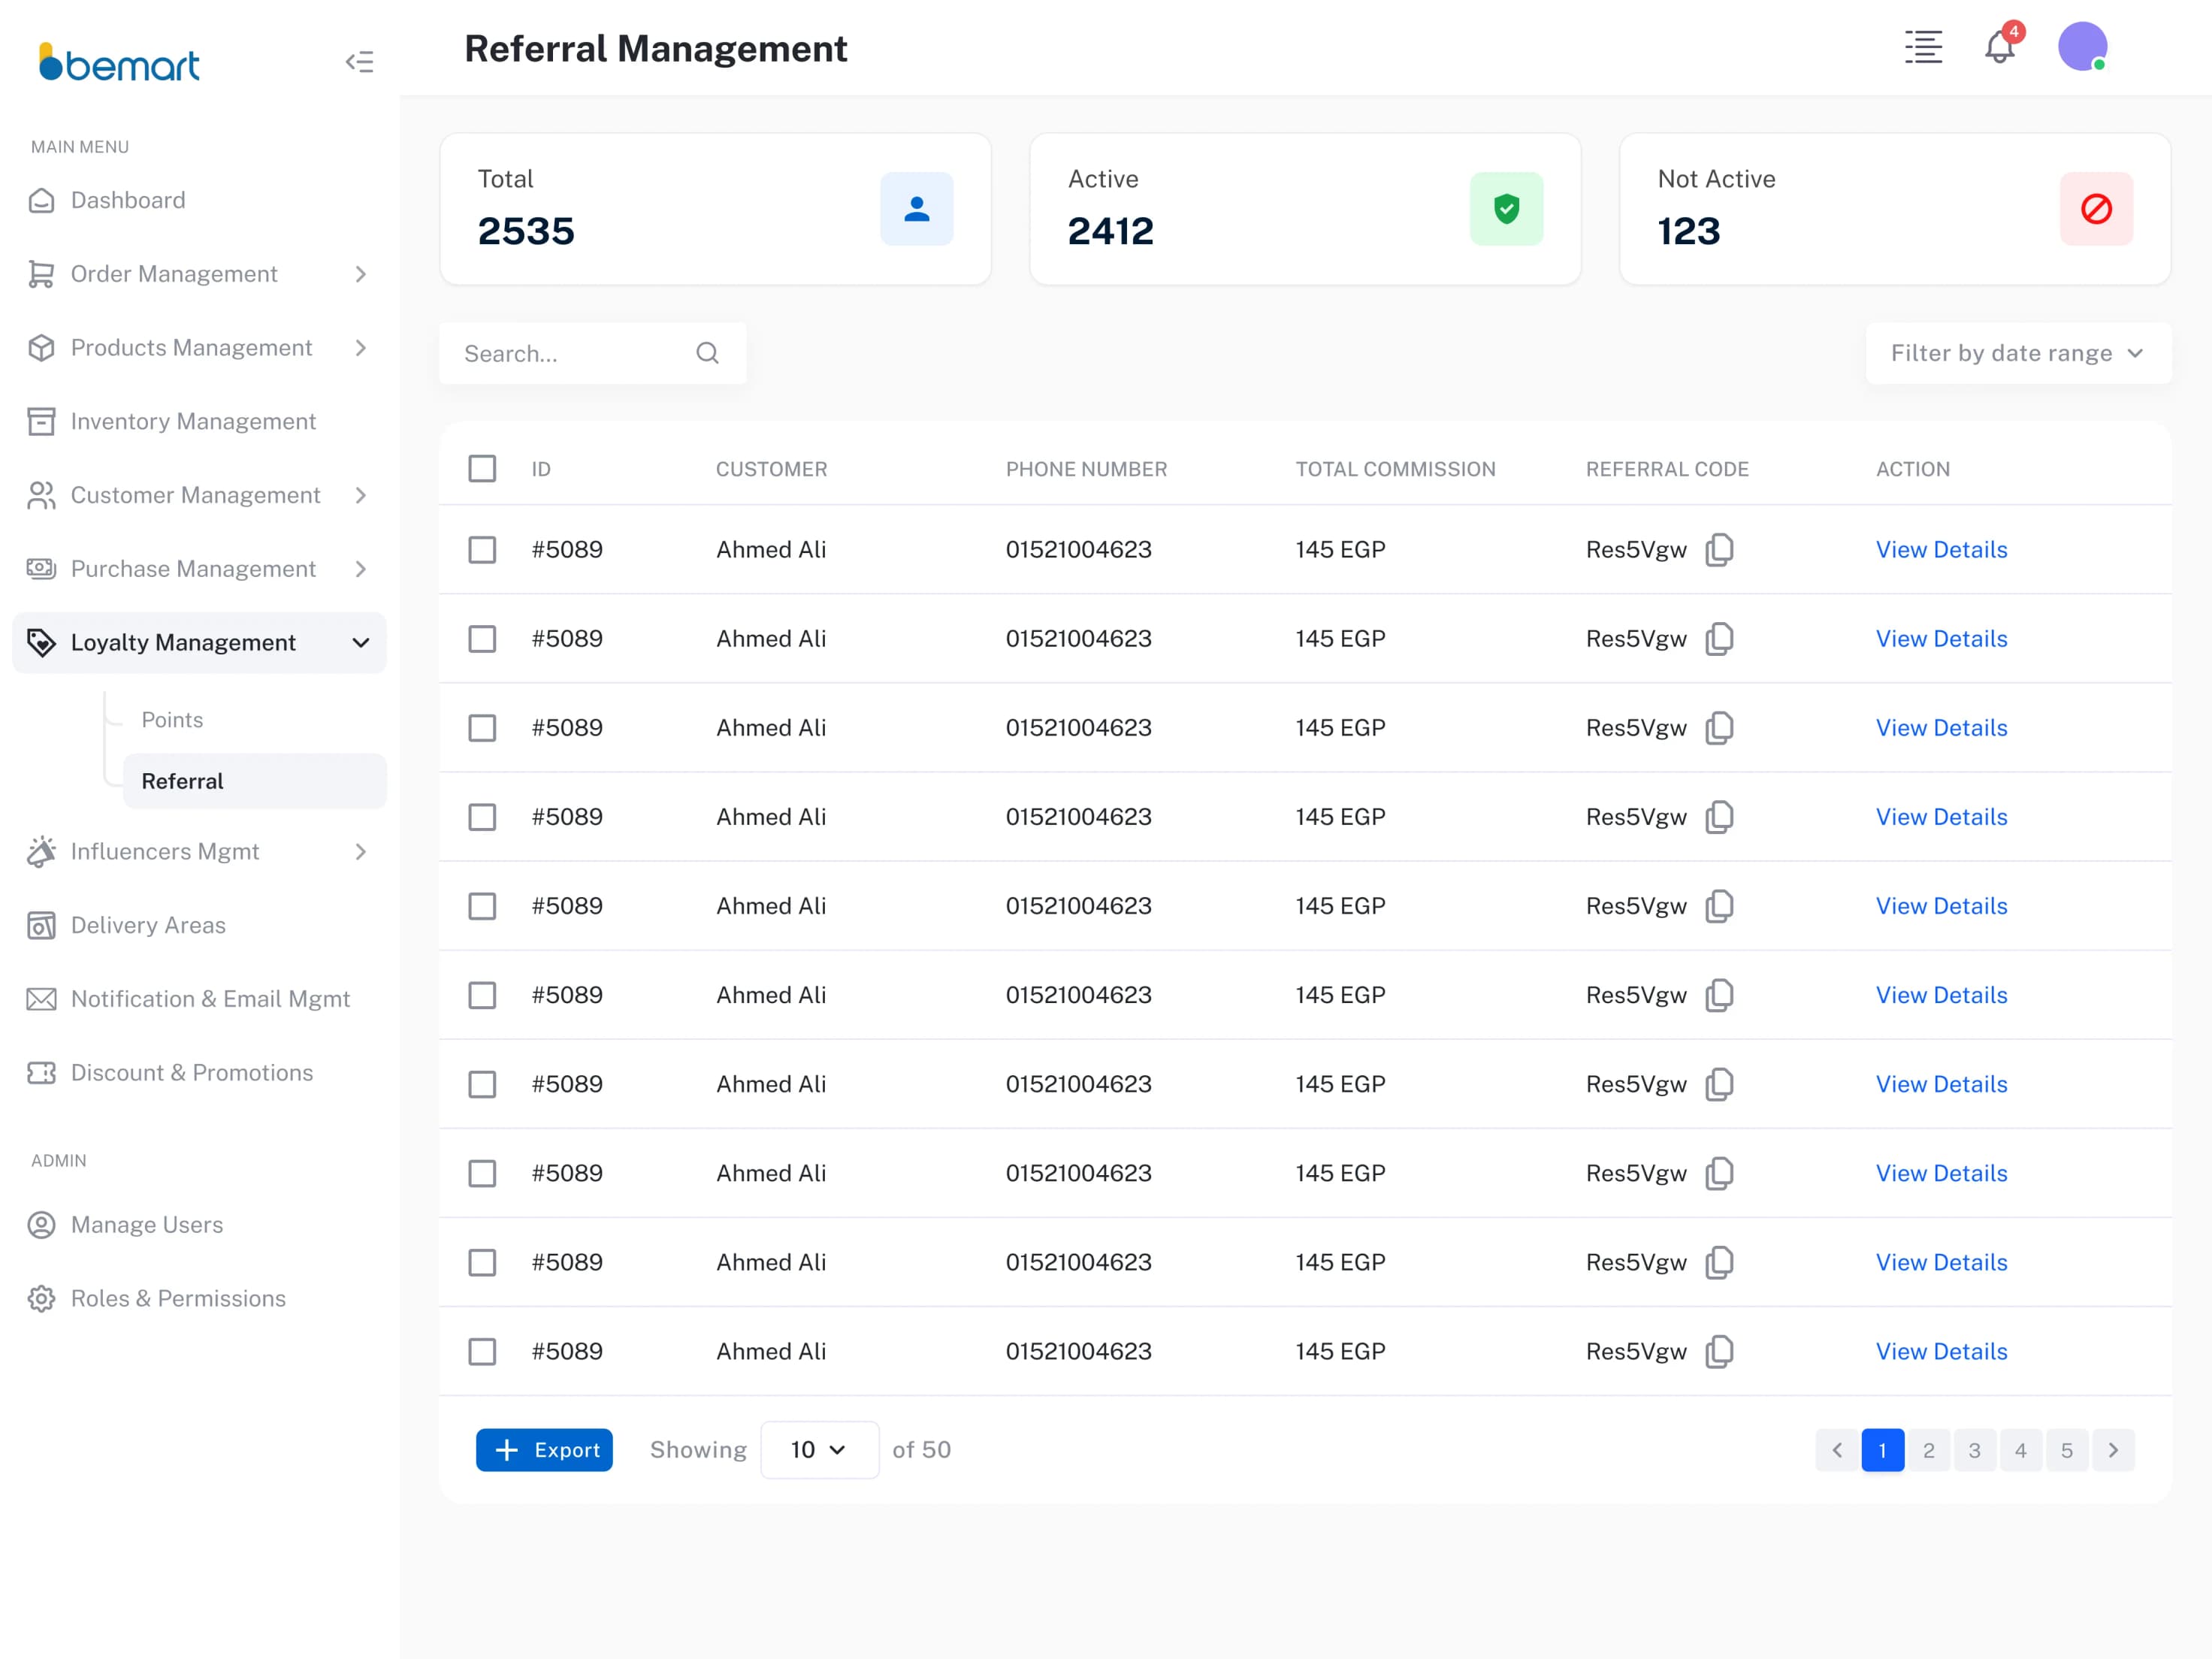Open the Points submenu item
The height and width of the screenshot is (1659, 2212).
pos(172,720)
